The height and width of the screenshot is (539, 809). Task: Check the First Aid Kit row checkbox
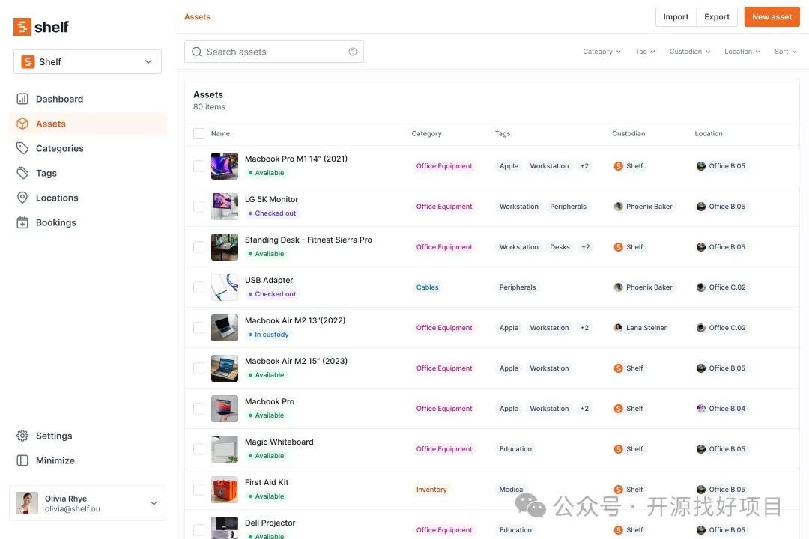coord(199,490)
